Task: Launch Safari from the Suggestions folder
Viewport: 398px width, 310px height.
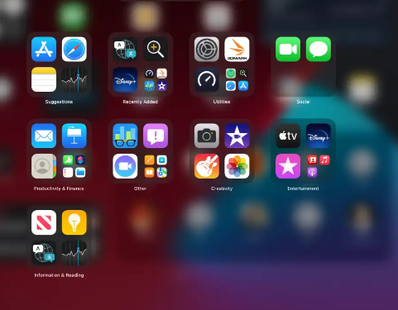Action: 74,50
